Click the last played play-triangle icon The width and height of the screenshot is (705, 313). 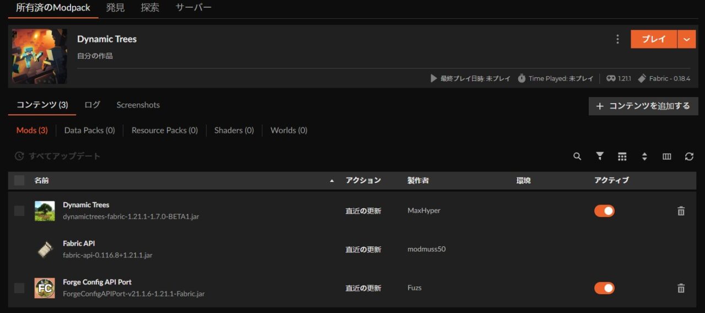433,78
